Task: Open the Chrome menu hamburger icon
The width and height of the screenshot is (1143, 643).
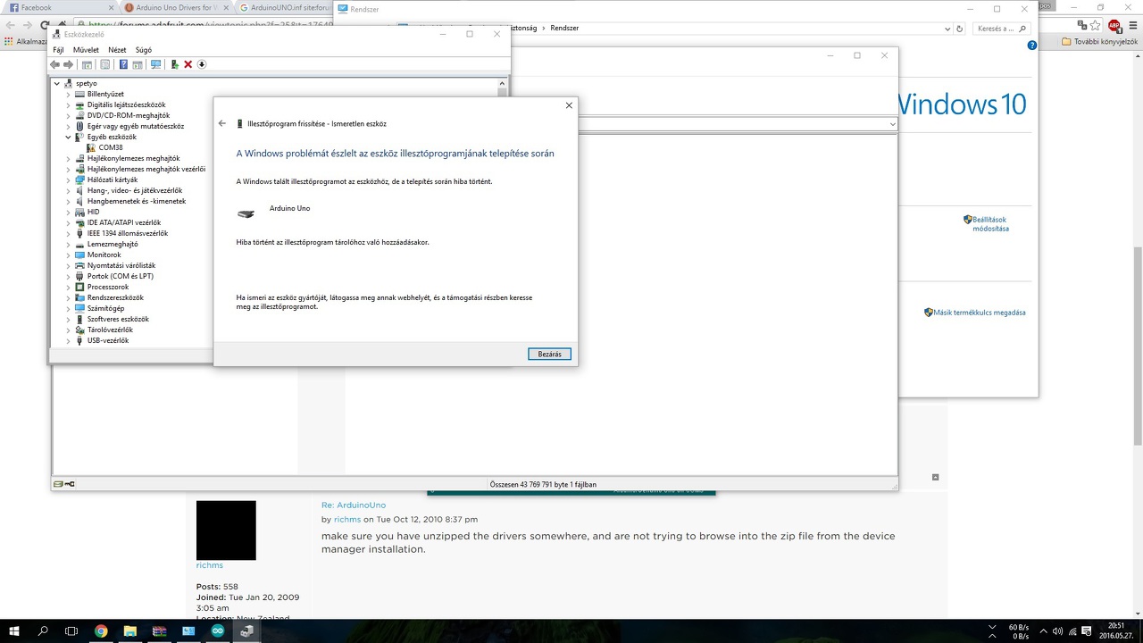Action: (x=1133, y=25)
